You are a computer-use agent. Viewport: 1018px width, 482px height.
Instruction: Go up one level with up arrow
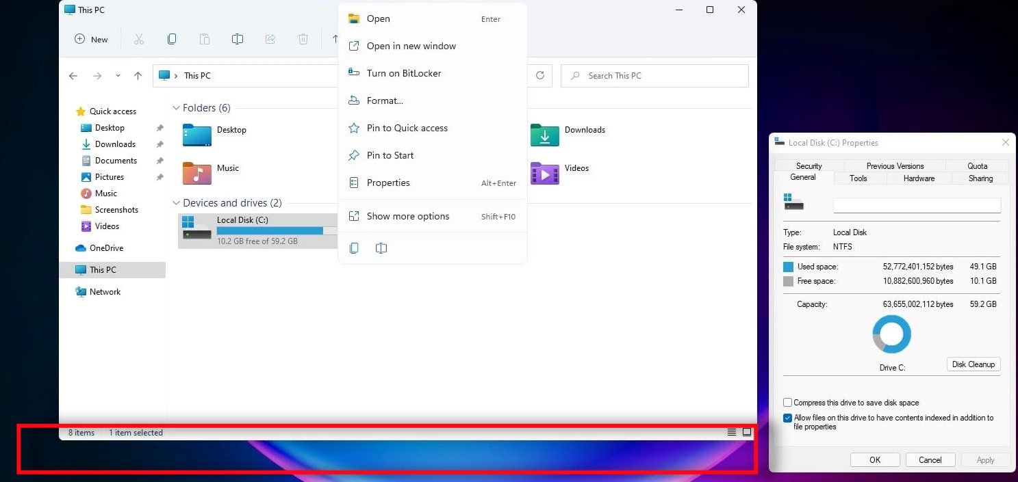pos(138,76)
